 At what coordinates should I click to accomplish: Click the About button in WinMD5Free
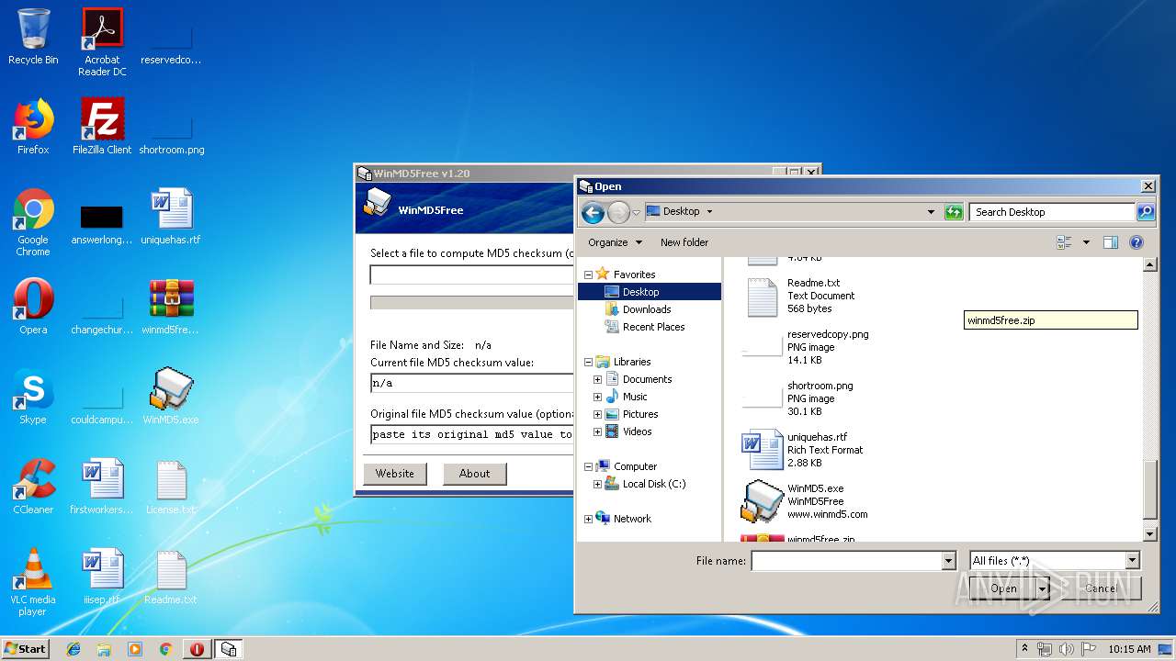click(475, 474)
